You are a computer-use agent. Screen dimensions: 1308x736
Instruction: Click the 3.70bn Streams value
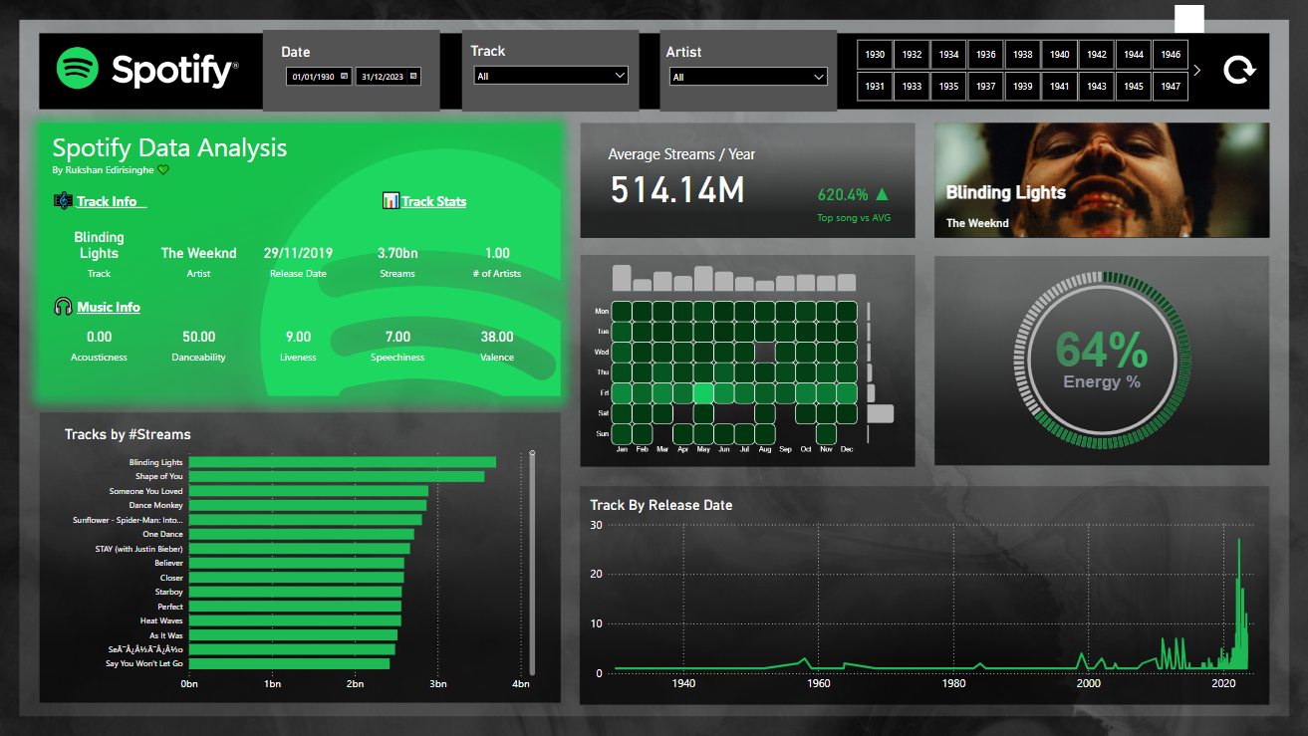(x=397, y=253)
